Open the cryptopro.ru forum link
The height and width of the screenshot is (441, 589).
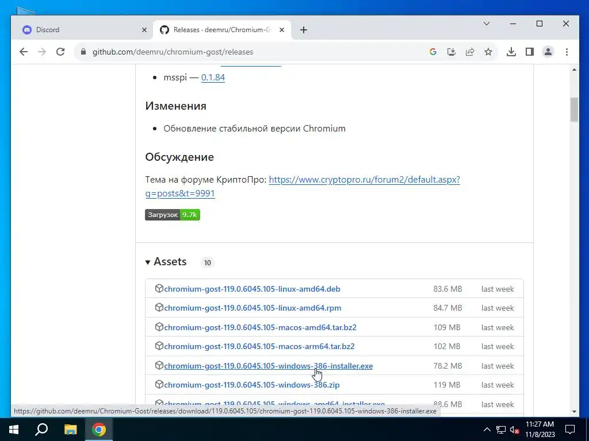coord(303,187)
